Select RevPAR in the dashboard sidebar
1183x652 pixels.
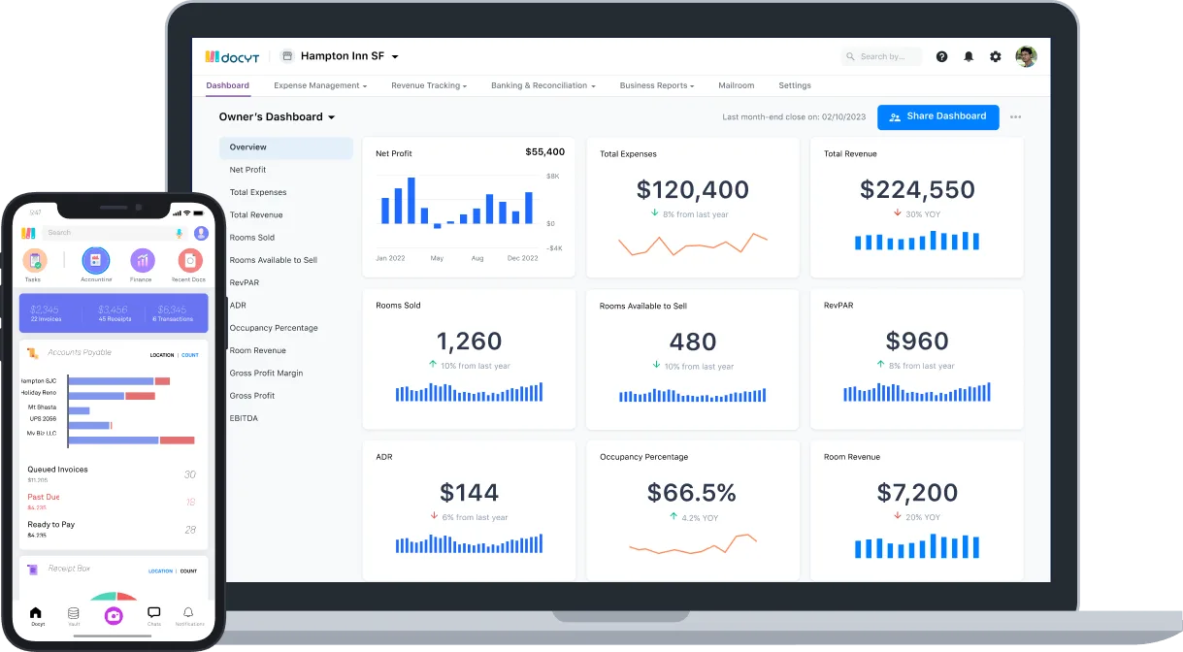click(244, 282)
